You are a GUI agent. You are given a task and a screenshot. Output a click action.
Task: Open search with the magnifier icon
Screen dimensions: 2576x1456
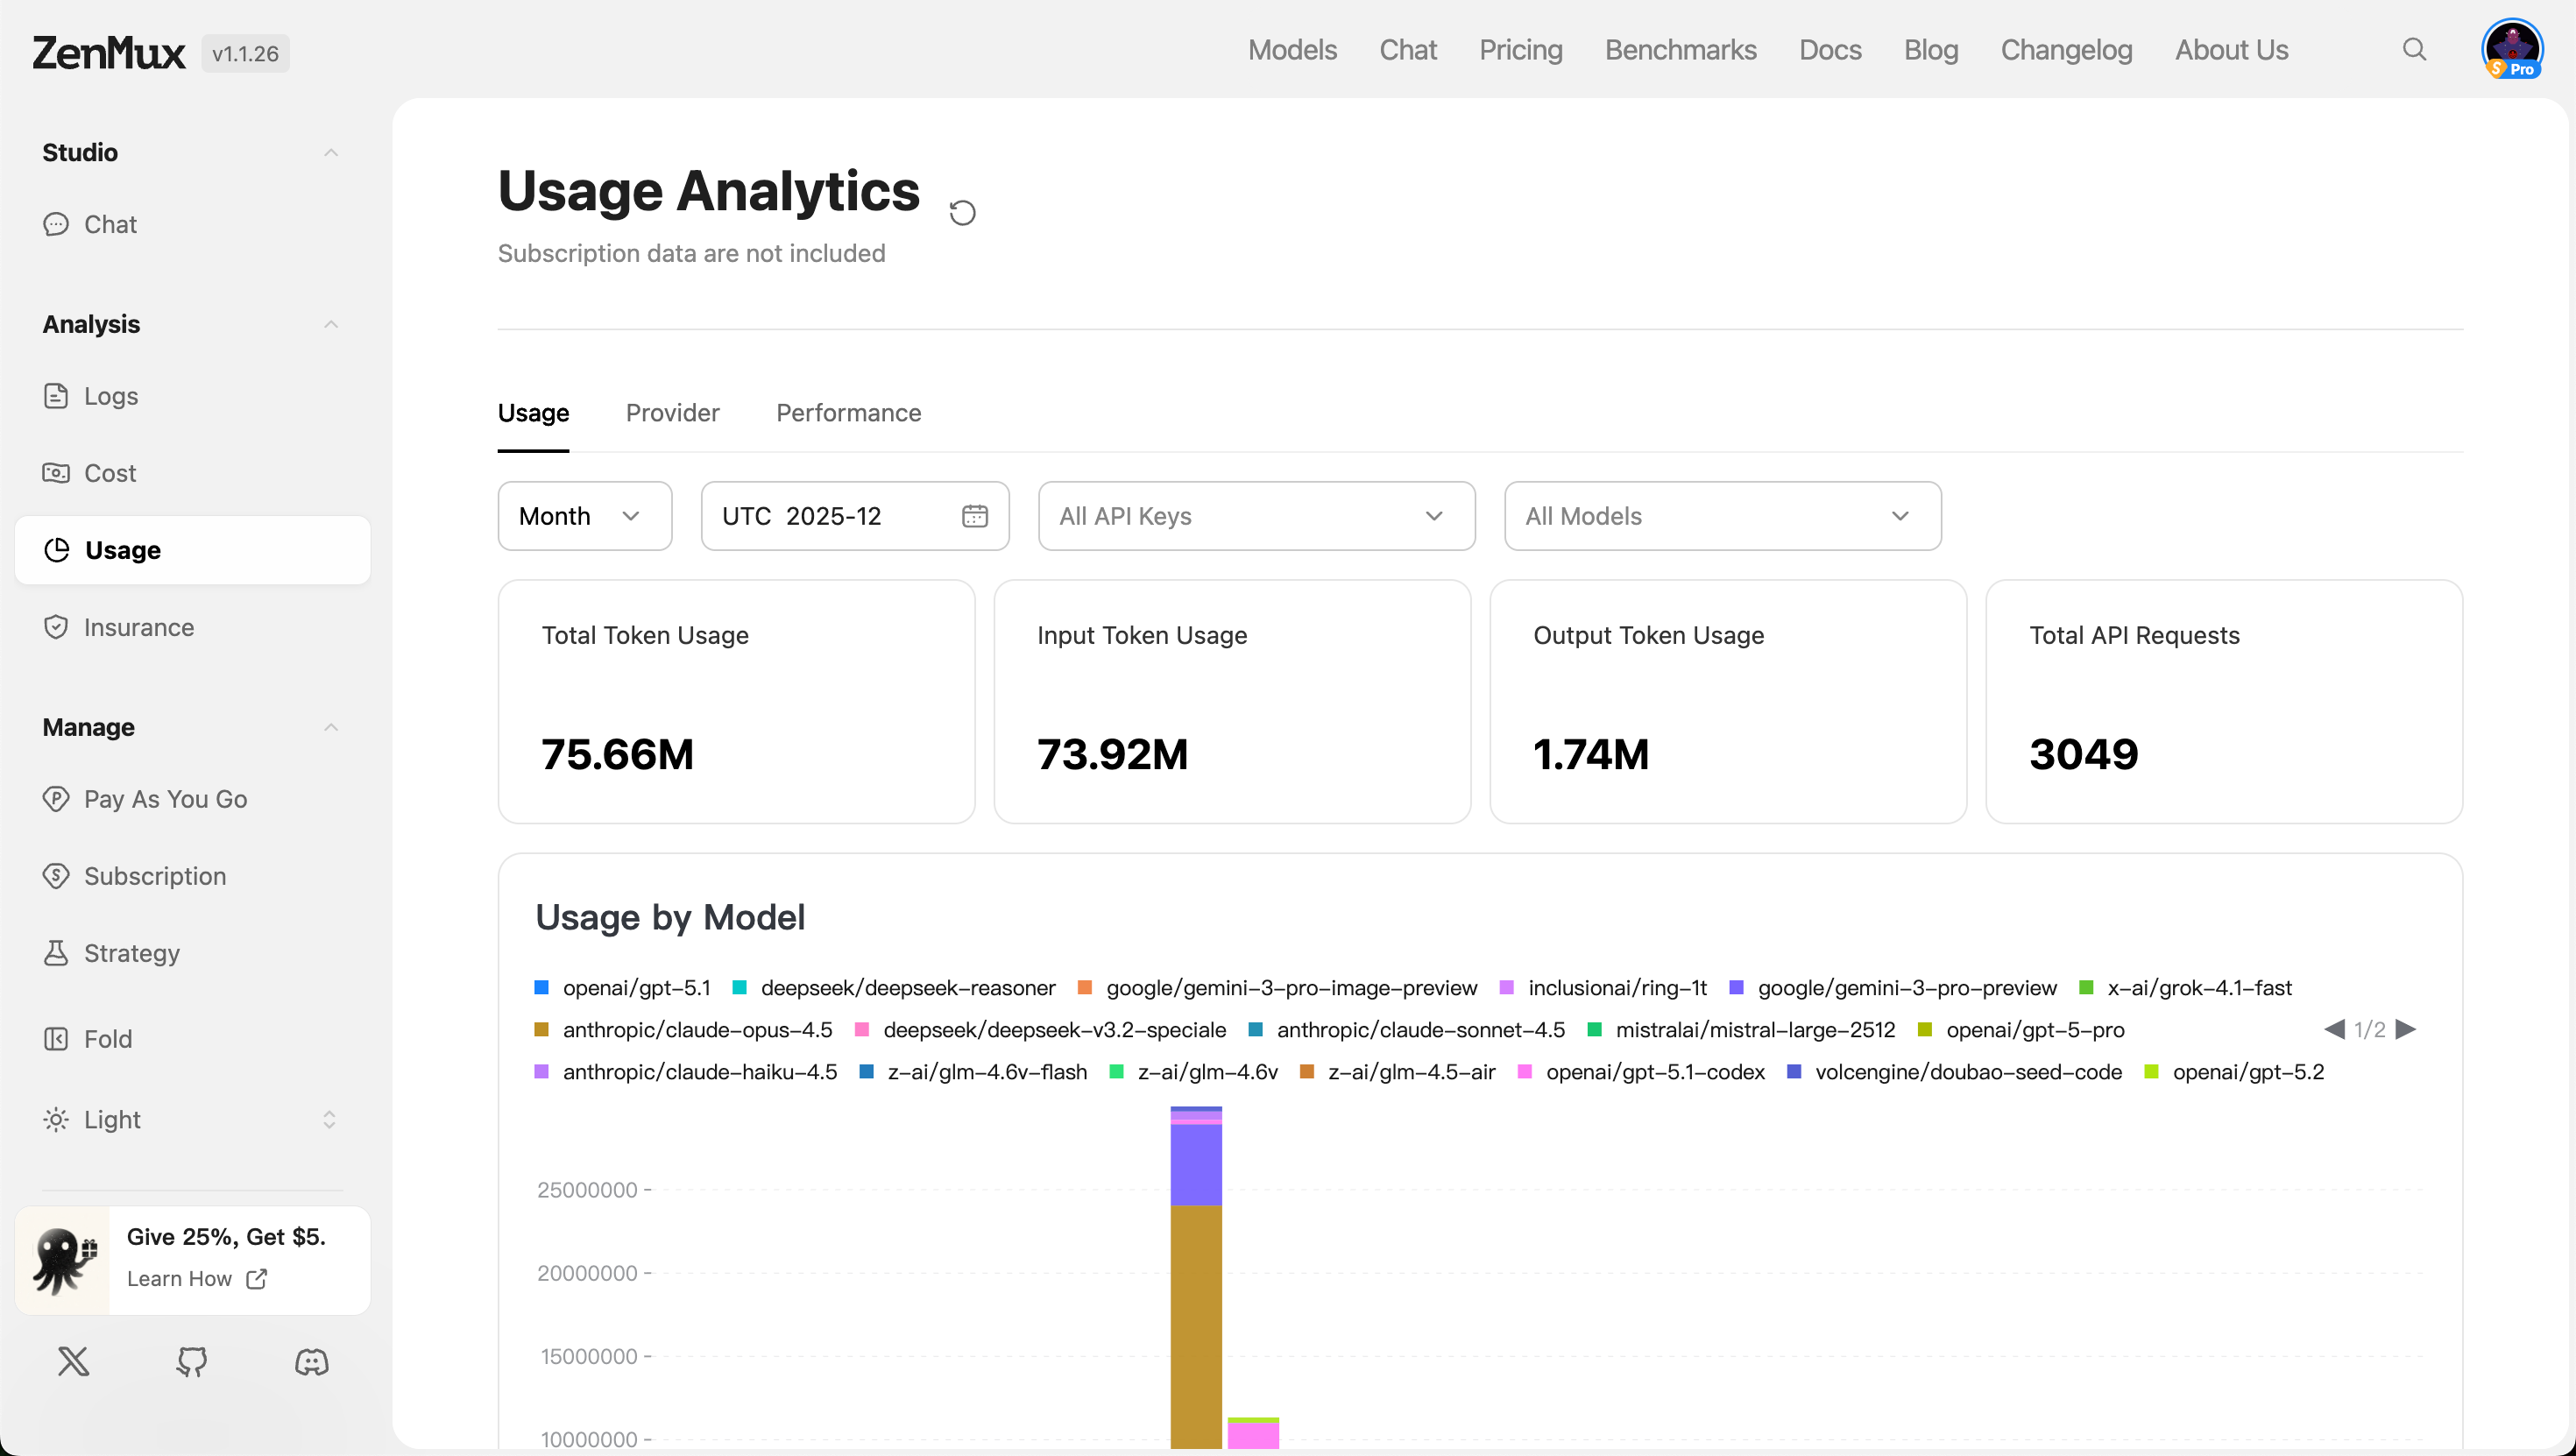pyautogui.click(x=2414, y=50)
